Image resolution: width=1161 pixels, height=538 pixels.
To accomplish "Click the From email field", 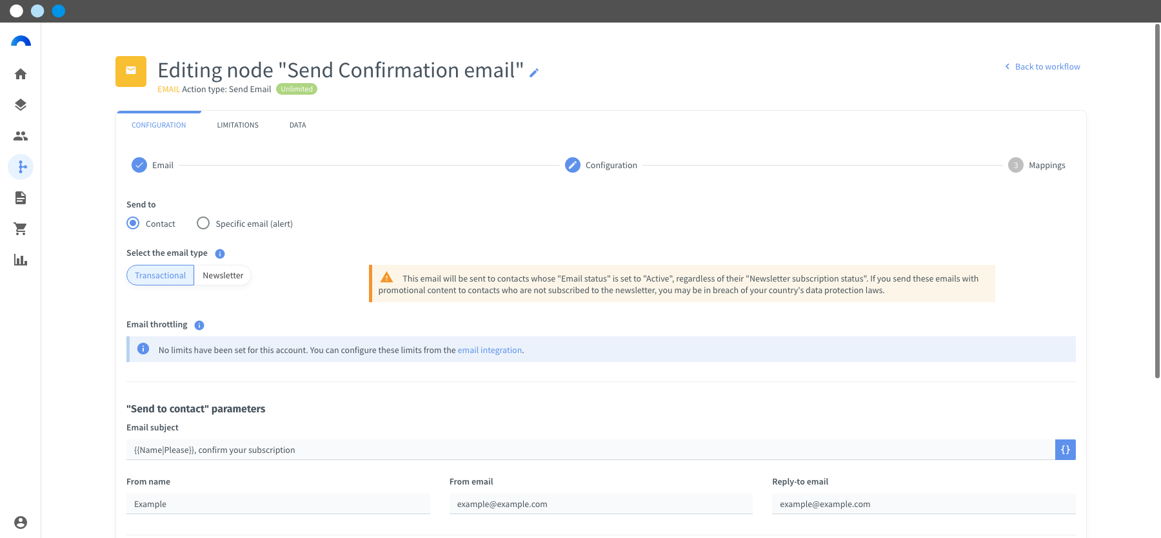I will click(601, 504).
